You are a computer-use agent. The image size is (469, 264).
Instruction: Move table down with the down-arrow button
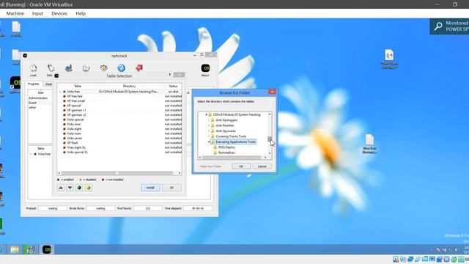click(70, 188)
